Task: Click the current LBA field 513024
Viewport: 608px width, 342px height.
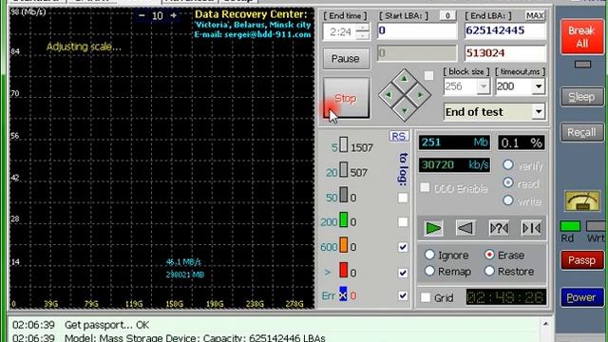Action: click(x=504, y=53)
